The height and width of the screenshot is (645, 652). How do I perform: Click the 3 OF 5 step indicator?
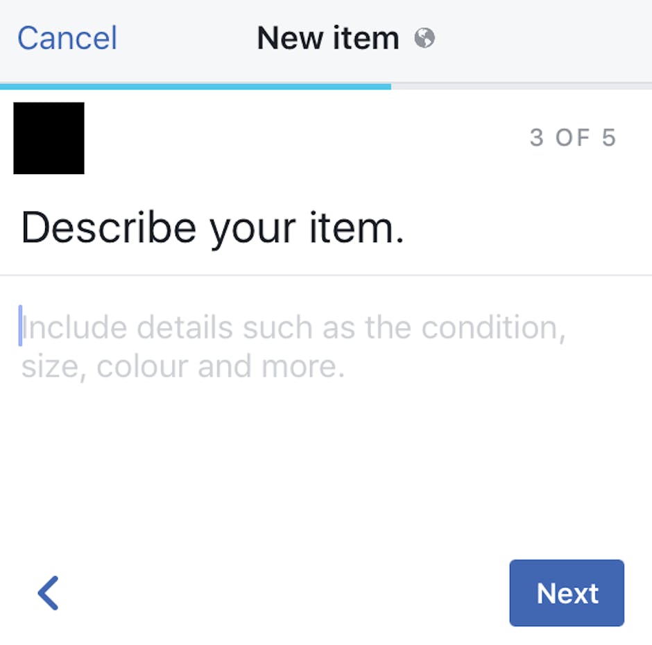click(572, 138)
